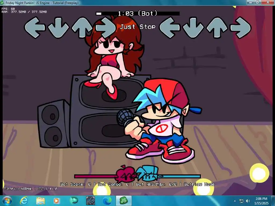Click the song time bar reading 1:03
Viewport: 275px width, 206px height.
coord(138,13)
